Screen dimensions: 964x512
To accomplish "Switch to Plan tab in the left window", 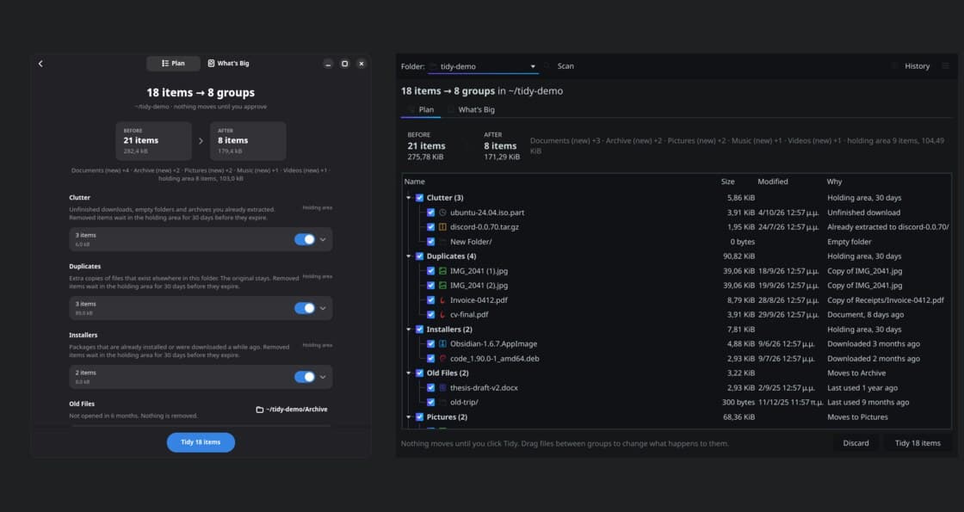I will pos(173,64).
